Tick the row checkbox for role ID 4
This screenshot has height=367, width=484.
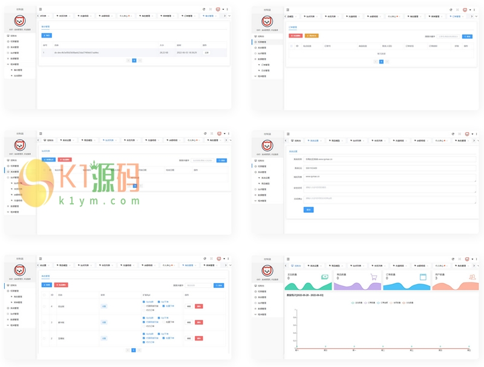pyautogui.click(x=44, y=307)
